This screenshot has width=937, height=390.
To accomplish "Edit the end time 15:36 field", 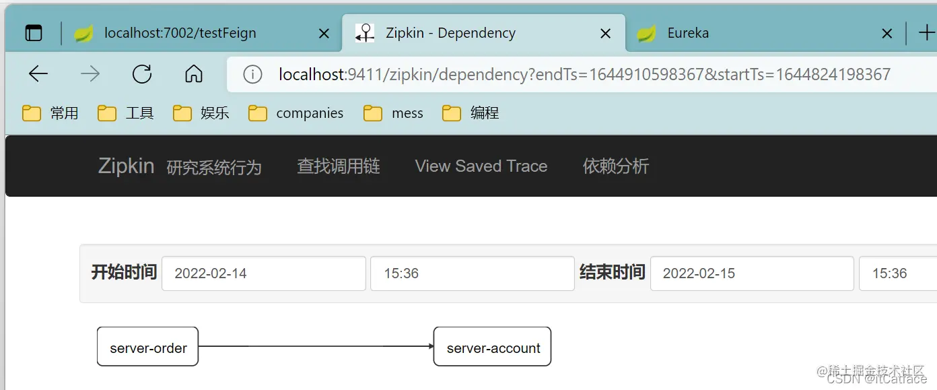I will tap(898, 273).
